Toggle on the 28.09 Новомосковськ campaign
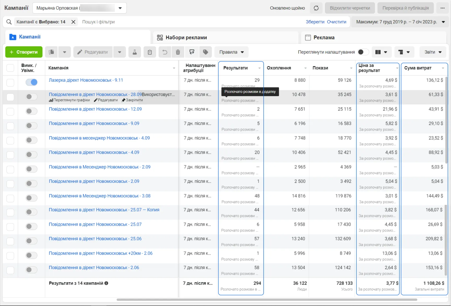This screenshot has width=451, height=306. pyautogui.click(x=32, y=97)
